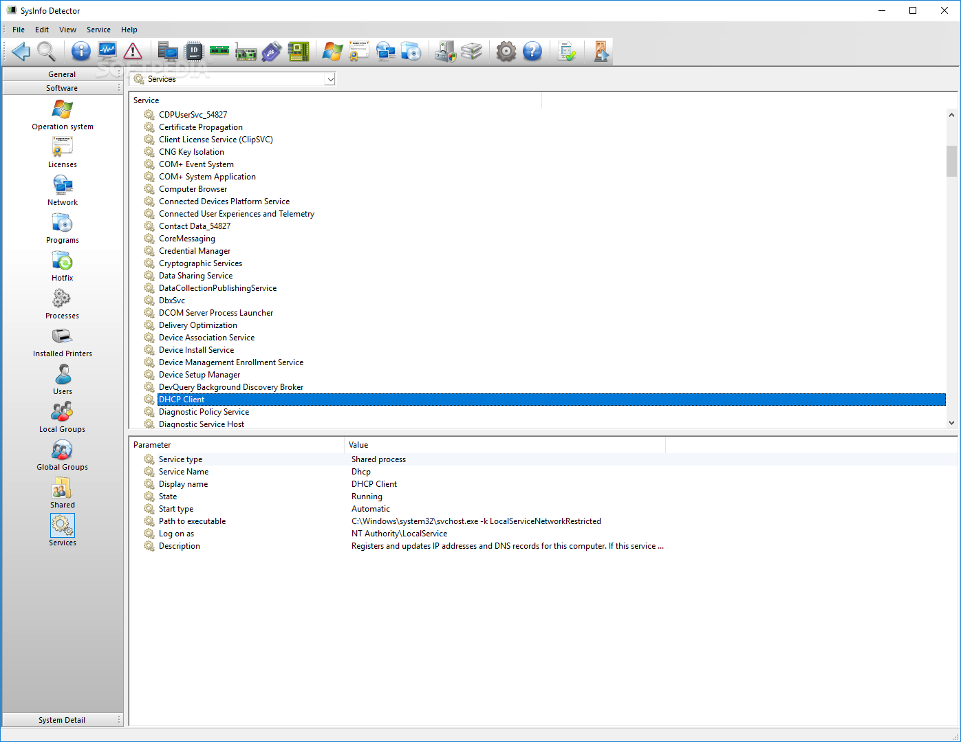
Task: Sort by the Service column header
Action: pos(336,100)
